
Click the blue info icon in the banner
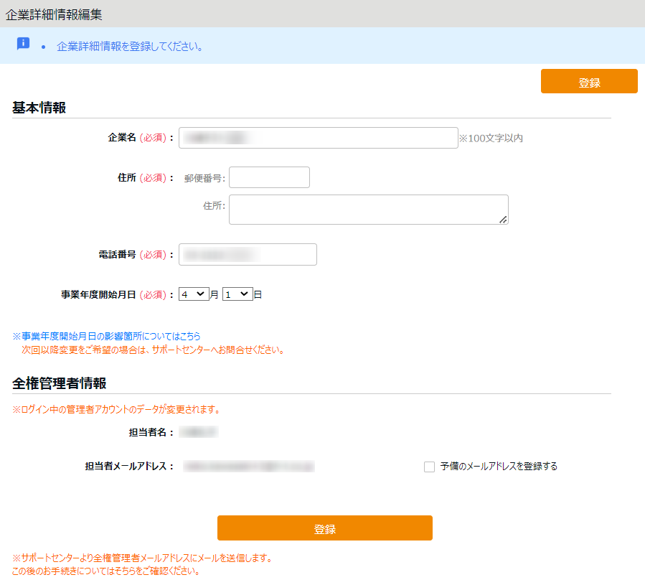23,44
